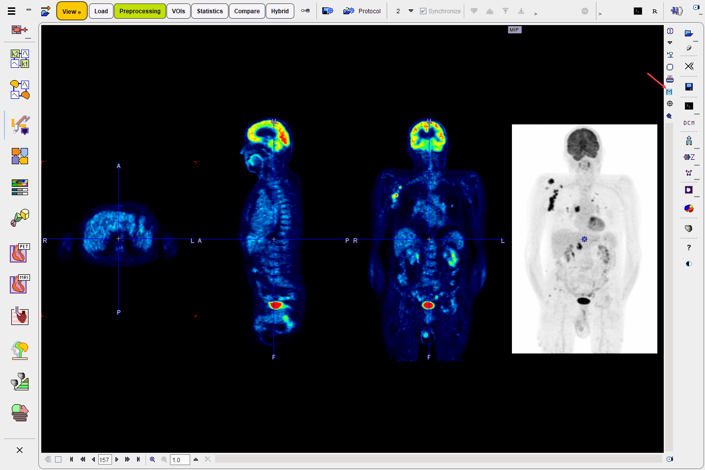Click the merging arrows icon
705x470 pixels.
pos(689,141)
